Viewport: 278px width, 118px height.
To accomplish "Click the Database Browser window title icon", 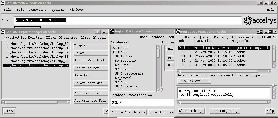I will [x=112, y=31].
